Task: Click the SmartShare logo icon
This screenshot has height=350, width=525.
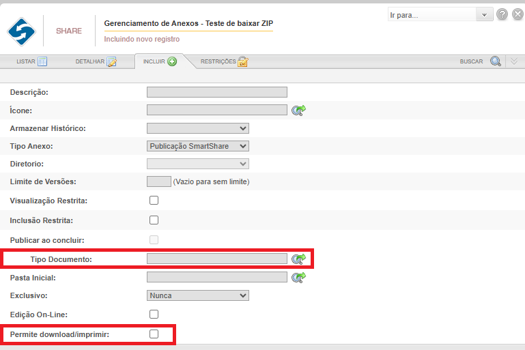Action: point(21,31)
